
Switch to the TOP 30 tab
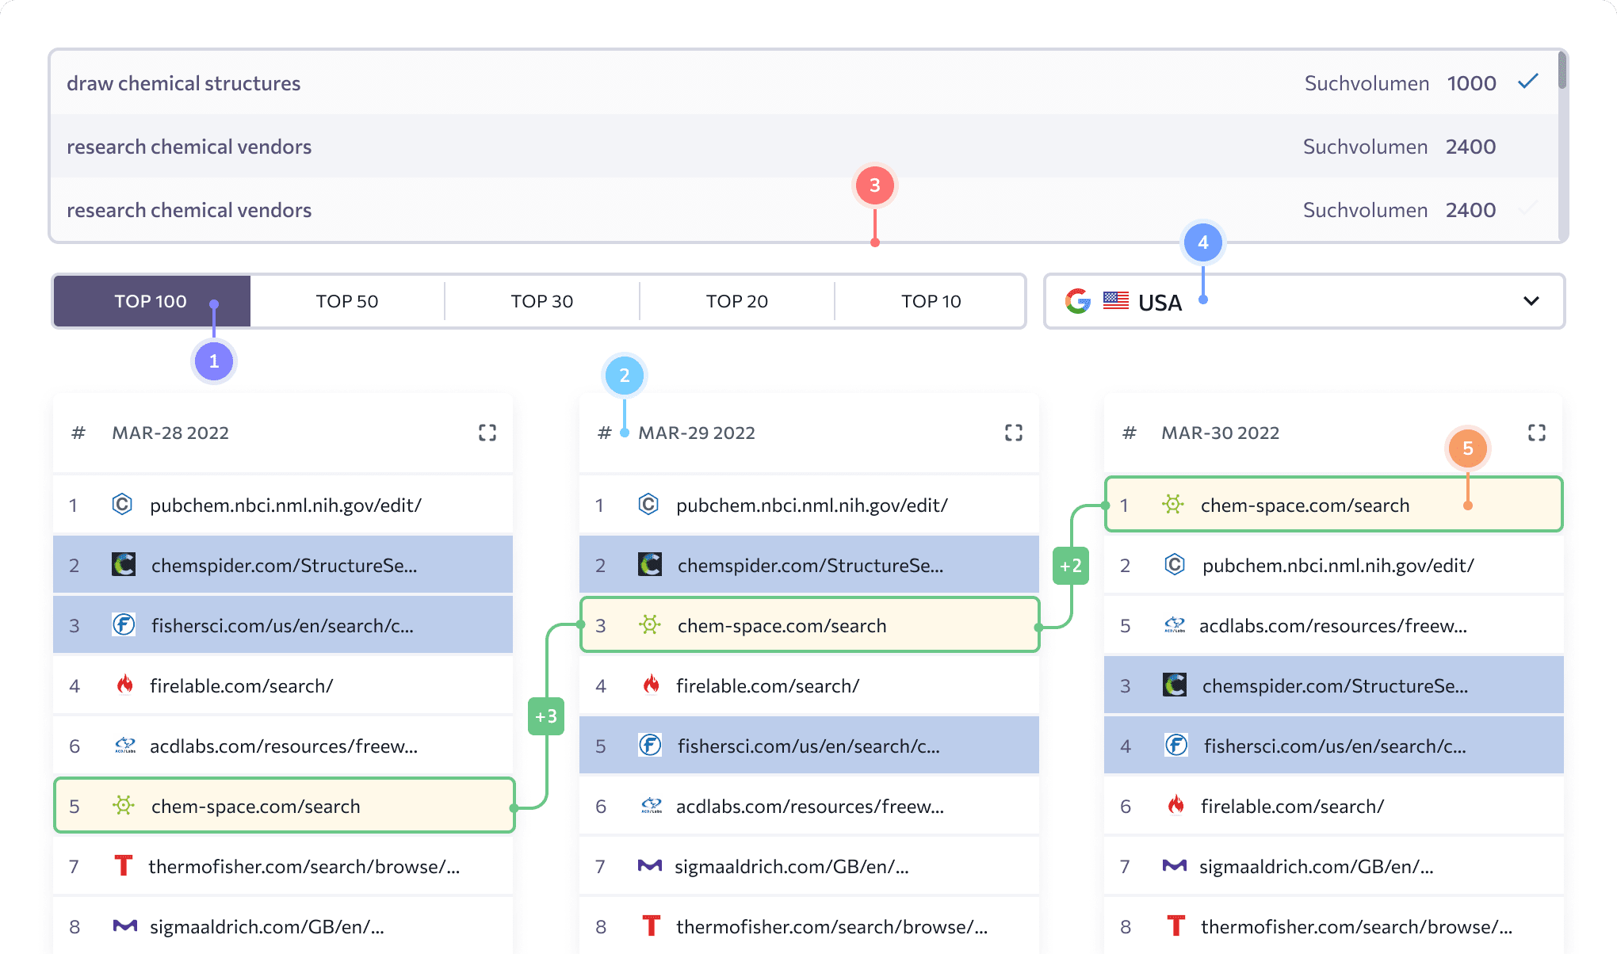[x=542, y=301]
